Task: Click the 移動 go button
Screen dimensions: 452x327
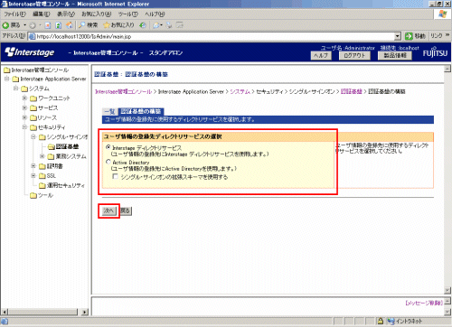Action: 415,36
